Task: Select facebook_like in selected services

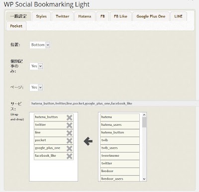Action: (54, 156)
